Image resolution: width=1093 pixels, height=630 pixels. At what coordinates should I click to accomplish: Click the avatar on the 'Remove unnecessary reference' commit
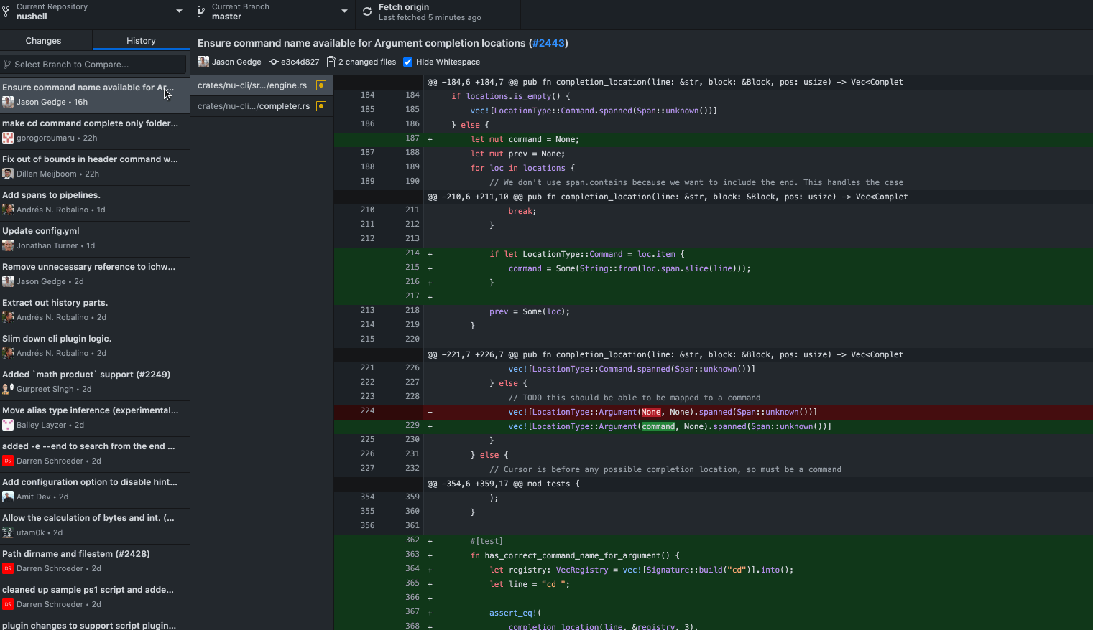pos(8,281)
